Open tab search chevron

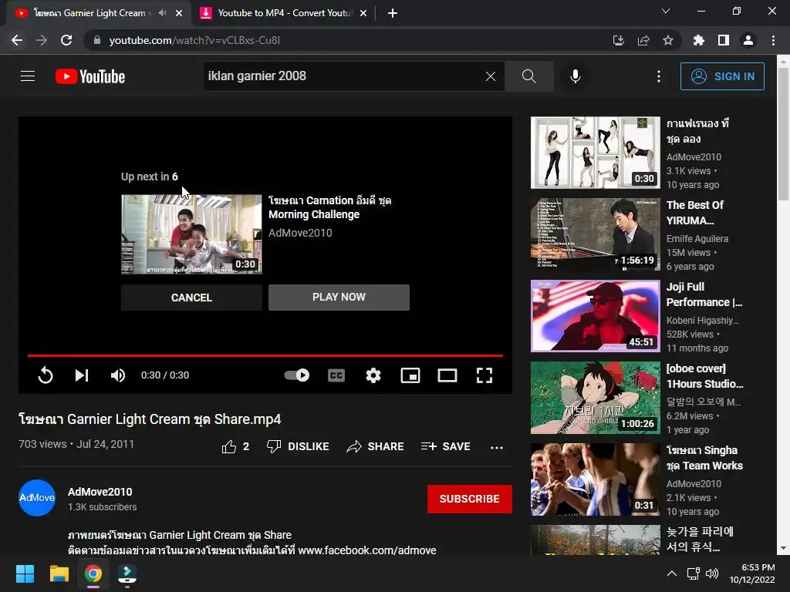click(666, 11)
